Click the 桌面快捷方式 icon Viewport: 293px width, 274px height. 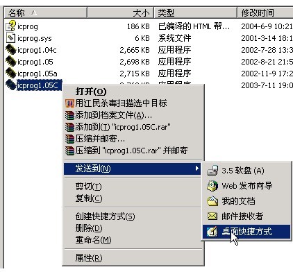coord(212,232)
